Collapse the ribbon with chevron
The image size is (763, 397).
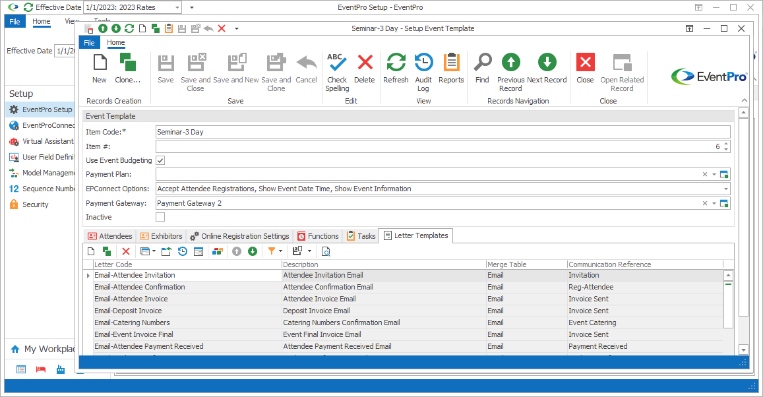[744, 100]
